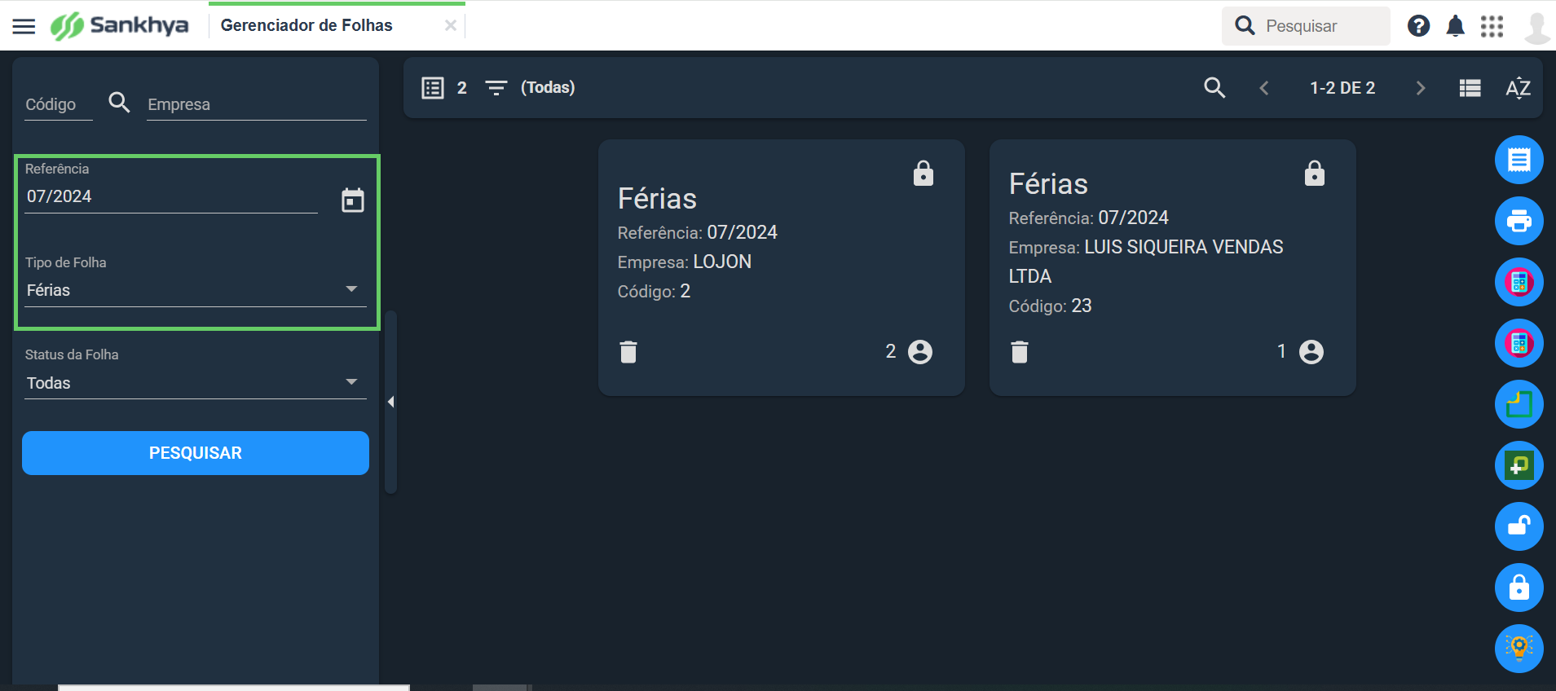Open the apps grid launcher
This screenshot has height=691, width=1556.
point(1492,26)
